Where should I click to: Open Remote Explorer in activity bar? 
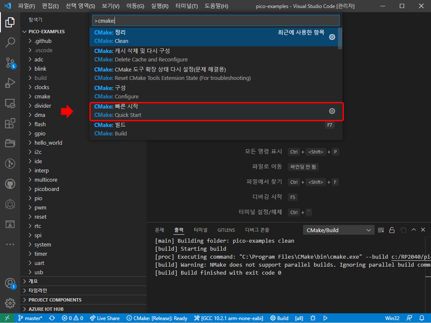[10, 103]
